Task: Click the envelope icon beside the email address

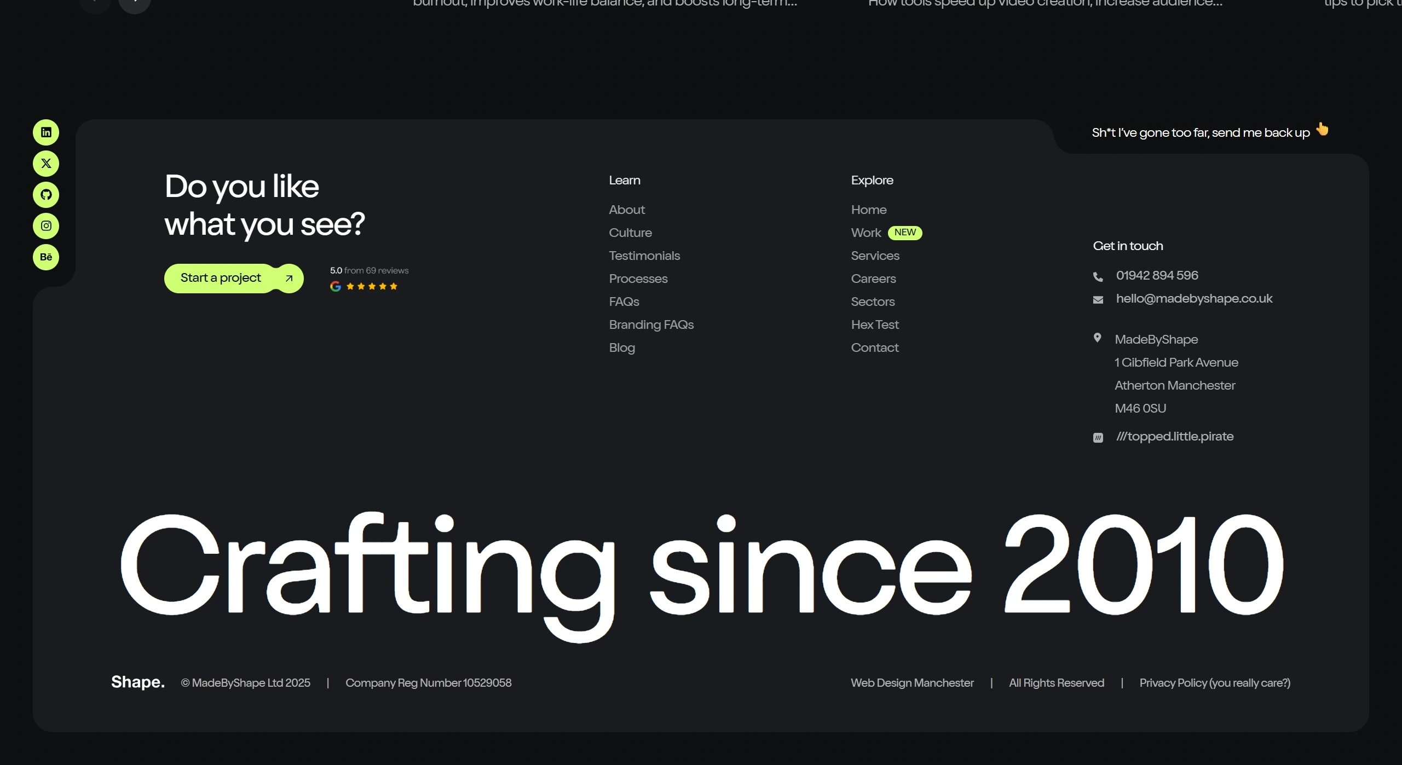Action: pos(1098,300)
